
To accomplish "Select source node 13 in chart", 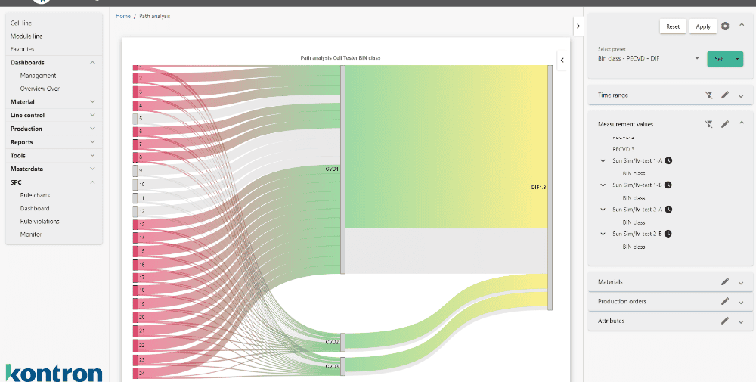I will point(135,224).
